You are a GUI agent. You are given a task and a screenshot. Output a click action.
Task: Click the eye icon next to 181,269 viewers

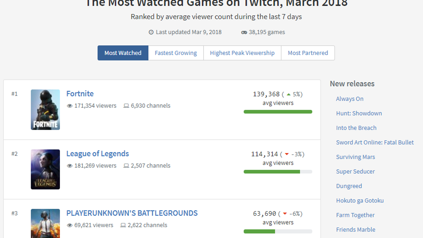pos(69,166)
